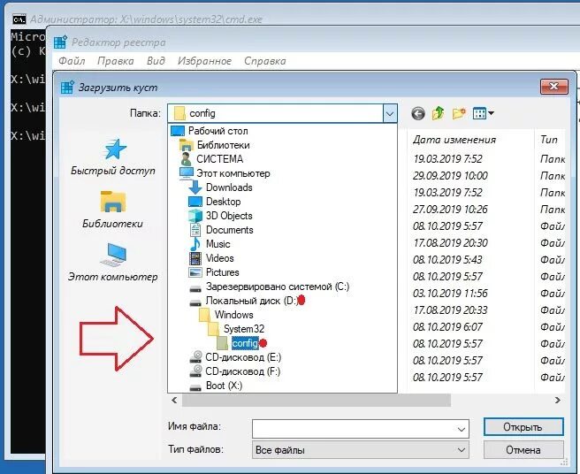Click the horizontal scrollbar left arrow
The height and width of the screenshot is (474, 580).
[174, 400]
